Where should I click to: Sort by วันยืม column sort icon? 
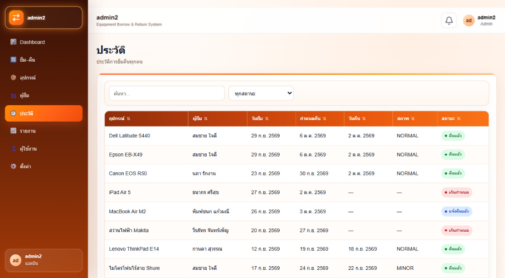[267, 118]
